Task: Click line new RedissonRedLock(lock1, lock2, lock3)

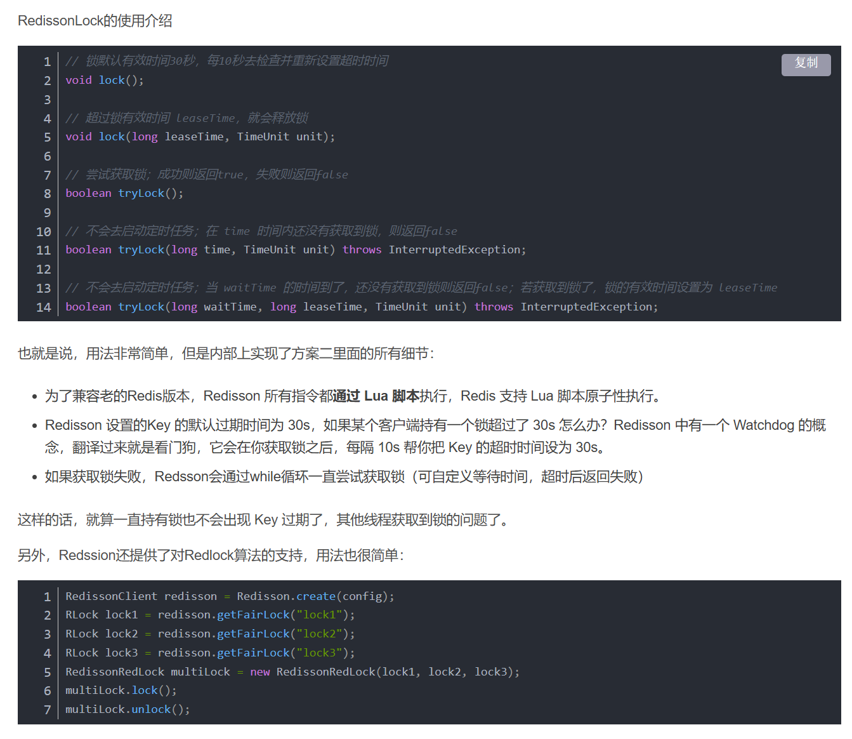Action: pos(292,672)
